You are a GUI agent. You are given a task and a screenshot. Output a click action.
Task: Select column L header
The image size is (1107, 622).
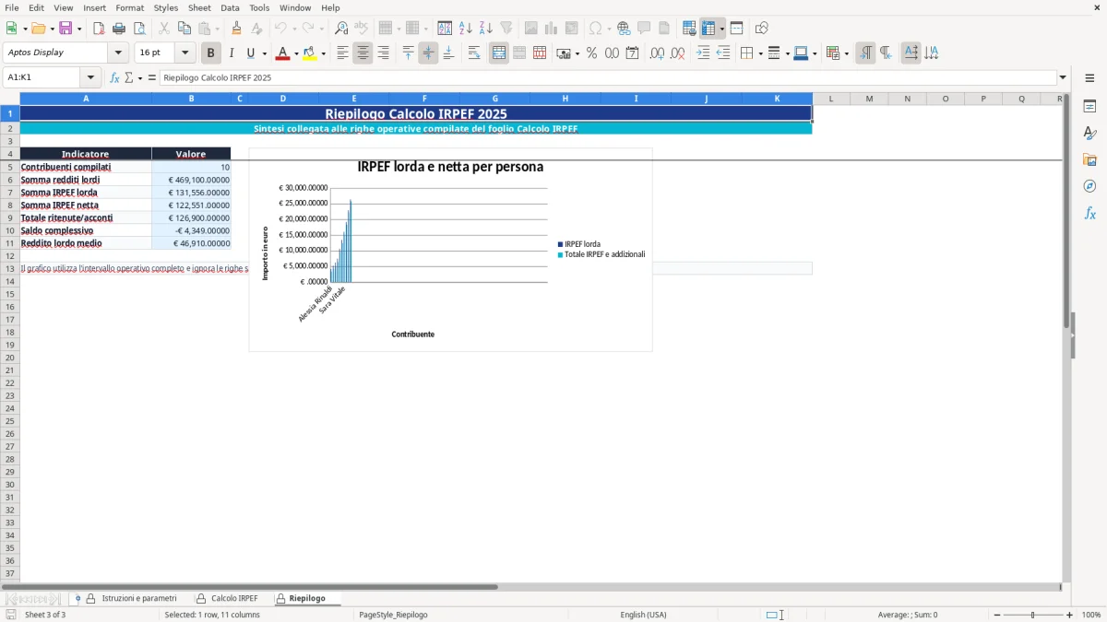tap(831, 99)
